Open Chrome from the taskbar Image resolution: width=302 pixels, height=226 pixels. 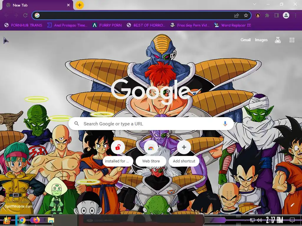point(22,220)
